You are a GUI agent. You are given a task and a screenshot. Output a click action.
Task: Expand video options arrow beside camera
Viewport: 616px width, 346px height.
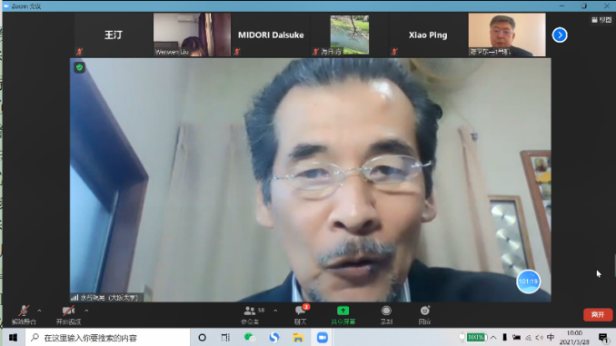click(x=86, y=311)
